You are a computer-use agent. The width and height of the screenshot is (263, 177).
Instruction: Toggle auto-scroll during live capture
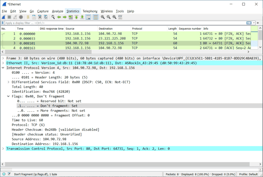click(88, 17)
